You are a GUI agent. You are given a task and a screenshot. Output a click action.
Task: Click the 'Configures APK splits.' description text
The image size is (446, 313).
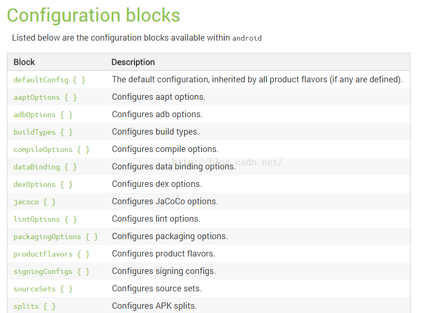point(154,306)
